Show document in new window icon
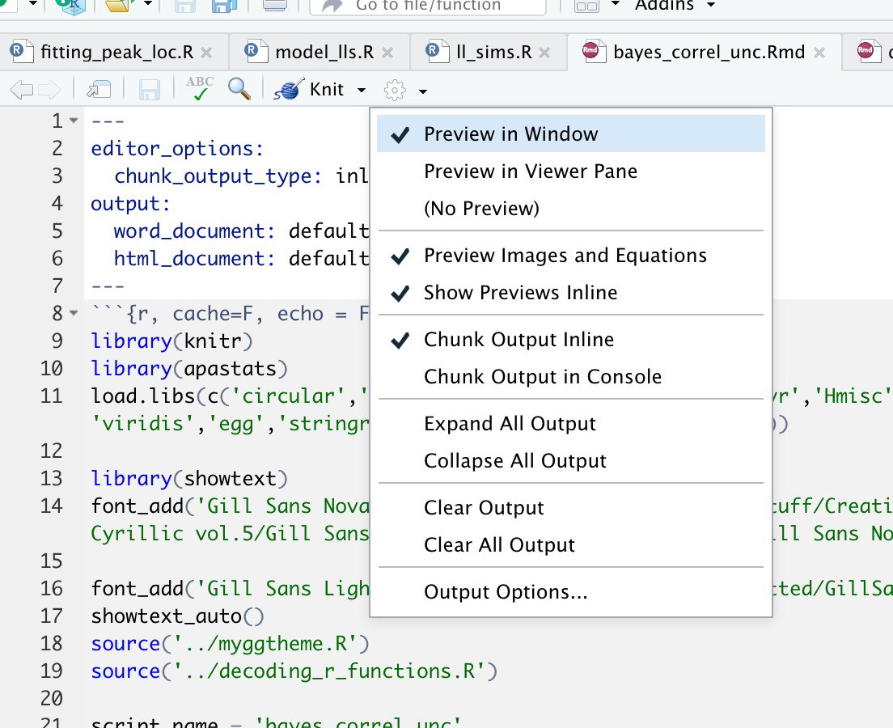The width and height of the screenshot is (893, 728). pyautogui.click(x=99, y=90)
